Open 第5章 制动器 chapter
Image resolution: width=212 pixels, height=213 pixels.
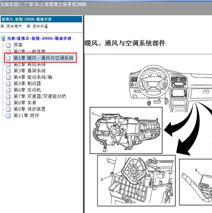coord(27,83)
